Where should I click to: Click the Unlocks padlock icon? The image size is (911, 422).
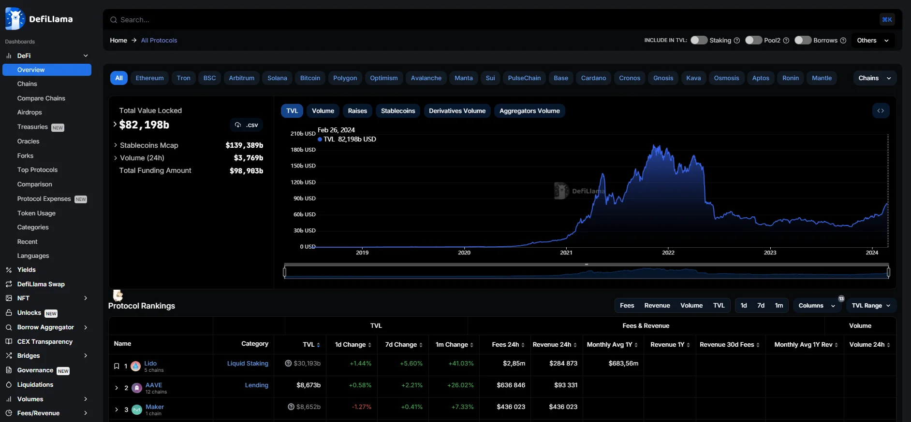[9, 313]
